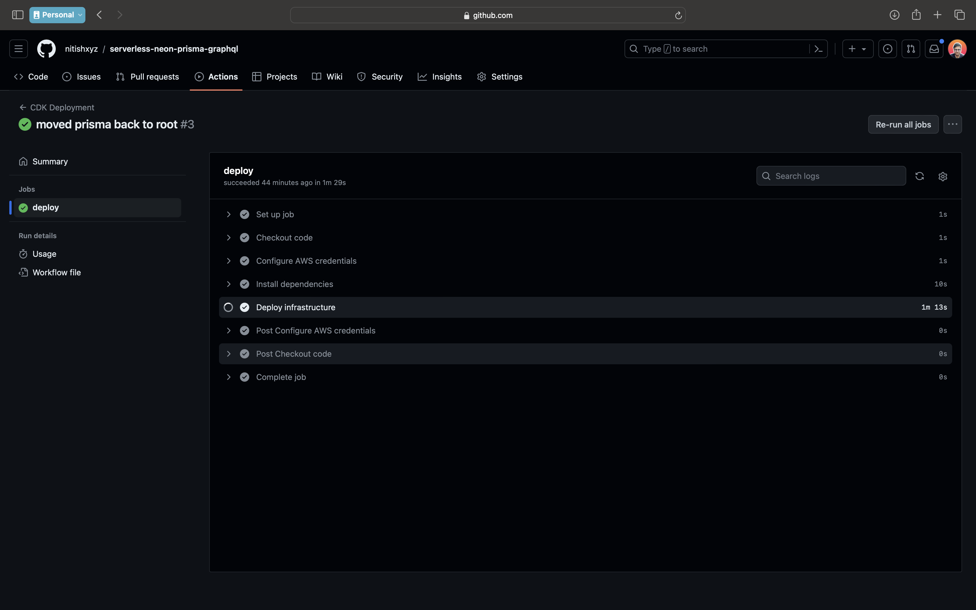Open the user avatar menu
The width and height of the screenshot is (976, 610).
pos(957,49)
